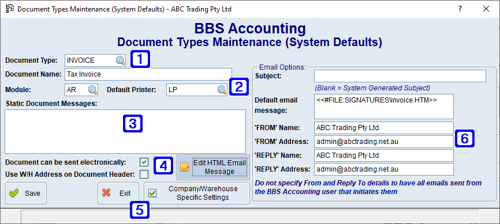Click the Save button

(26, 193)
